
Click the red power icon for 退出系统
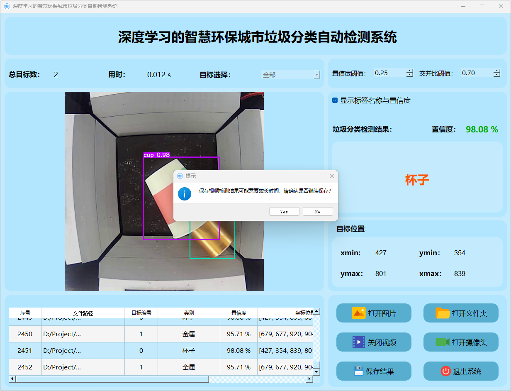click(x=445, y=371)
